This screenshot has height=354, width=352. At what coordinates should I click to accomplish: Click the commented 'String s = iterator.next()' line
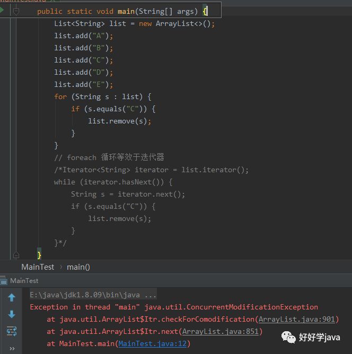click(x=128, y=194)
